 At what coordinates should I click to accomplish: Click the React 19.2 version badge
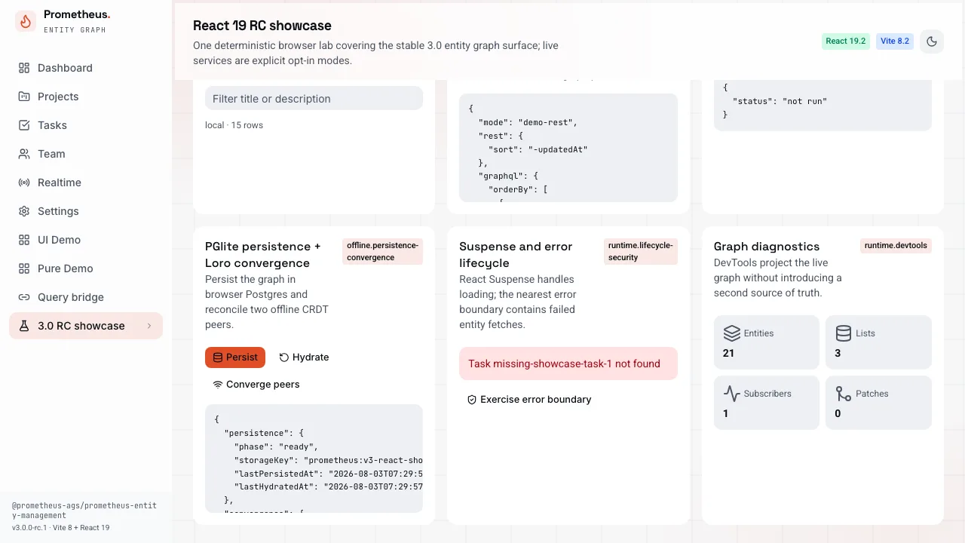point(846,41)
